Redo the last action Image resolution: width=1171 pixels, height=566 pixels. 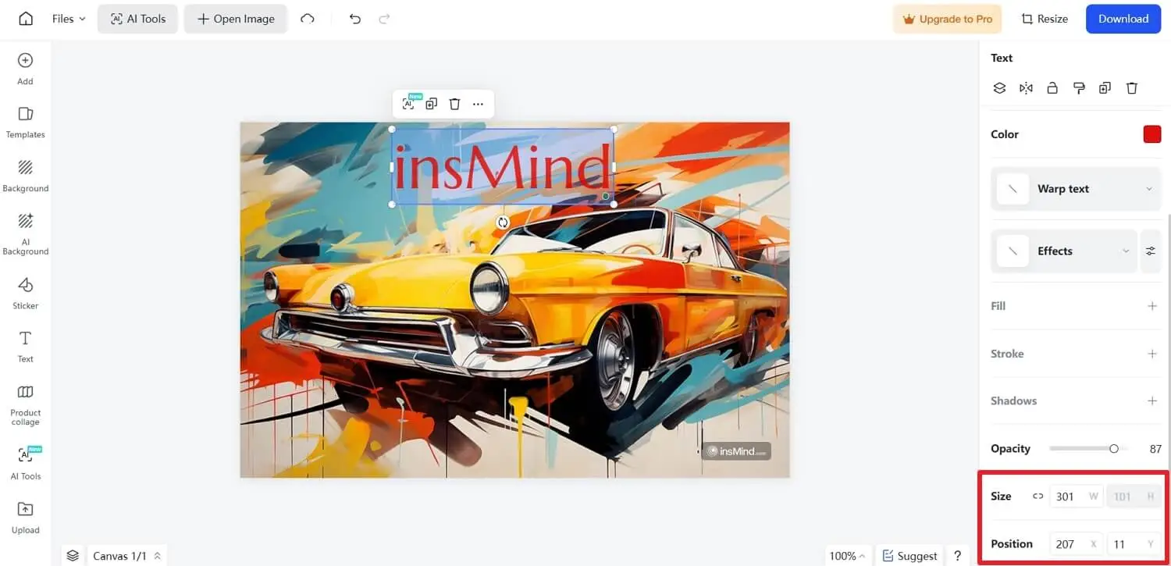[x=383, y=19]
